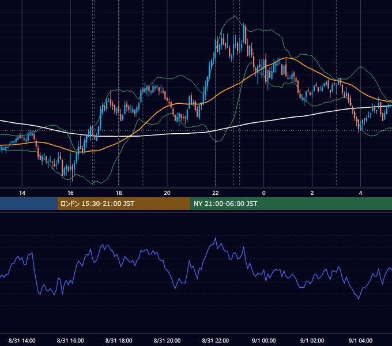Click the 8/31 16:00 date label

(70, 340)
